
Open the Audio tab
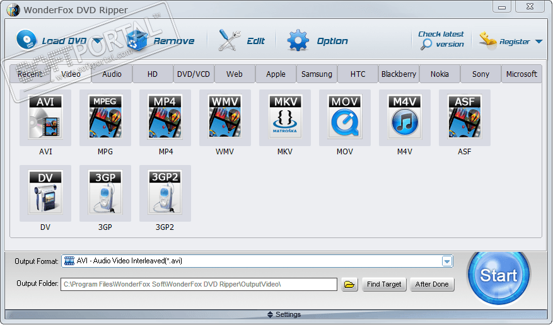(112, 74)
